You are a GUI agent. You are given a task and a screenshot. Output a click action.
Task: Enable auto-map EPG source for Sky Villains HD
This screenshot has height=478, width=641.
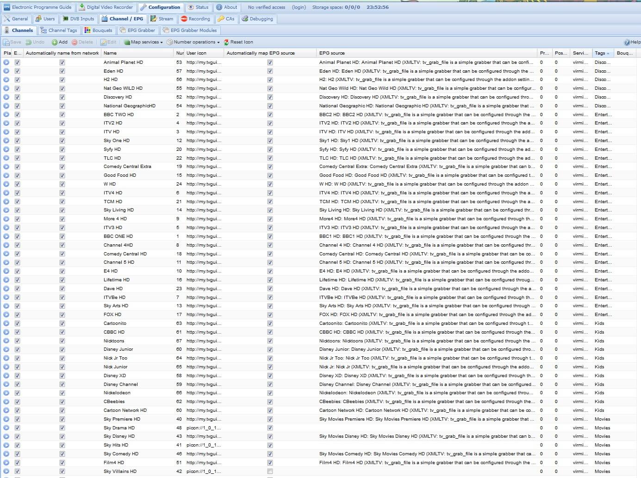[270, 472]
